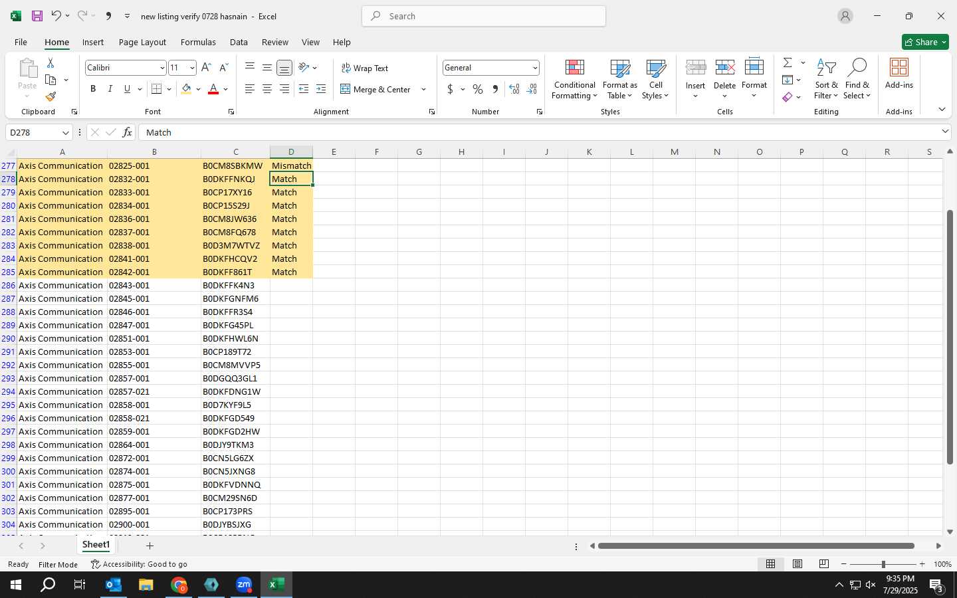
Task: Apply percent style formatting
Action: point(478,89)
